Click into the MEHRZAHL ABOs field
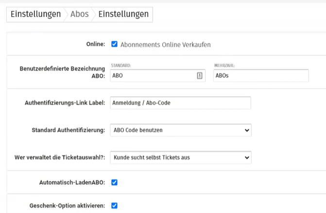The height and width of the screenshot is (213, 326). 261,75
